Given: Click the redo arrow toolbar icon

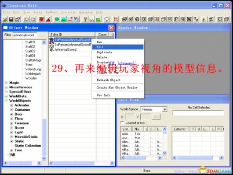Looking at the screenshot, I should (x=33, y=19).
